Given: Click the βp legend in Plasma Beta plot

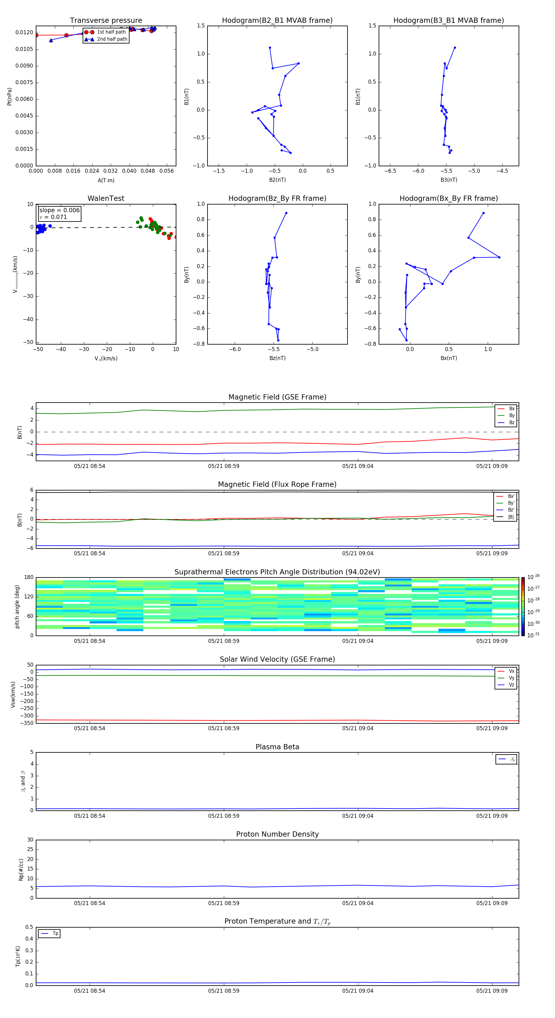Looking at the screenshot, I should [506, 759].
